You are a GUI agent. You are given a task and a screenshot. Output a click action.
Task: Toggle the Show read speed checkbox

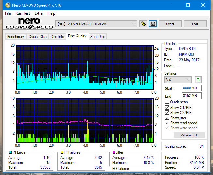tap(167, 123)
